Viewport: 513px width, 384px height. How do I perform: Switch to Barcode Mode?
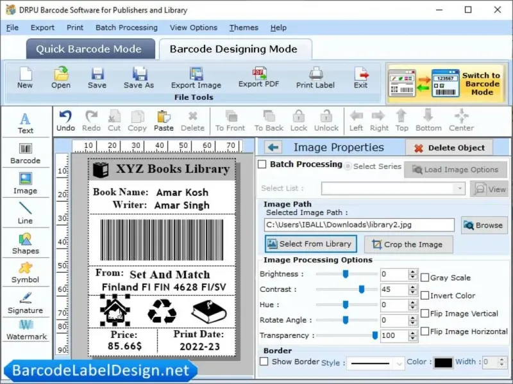tap(447, 84)
